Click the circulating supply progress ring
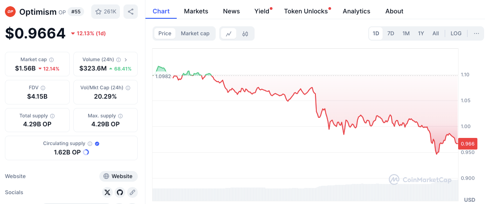The image size is (485, 204). pos(86,152)
